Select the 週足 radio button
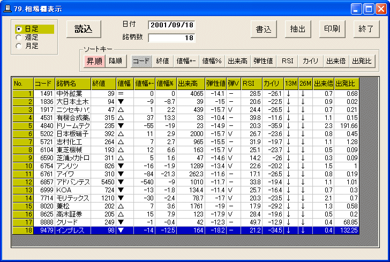This screenshot has width=390, height=262. pos(20,38)
